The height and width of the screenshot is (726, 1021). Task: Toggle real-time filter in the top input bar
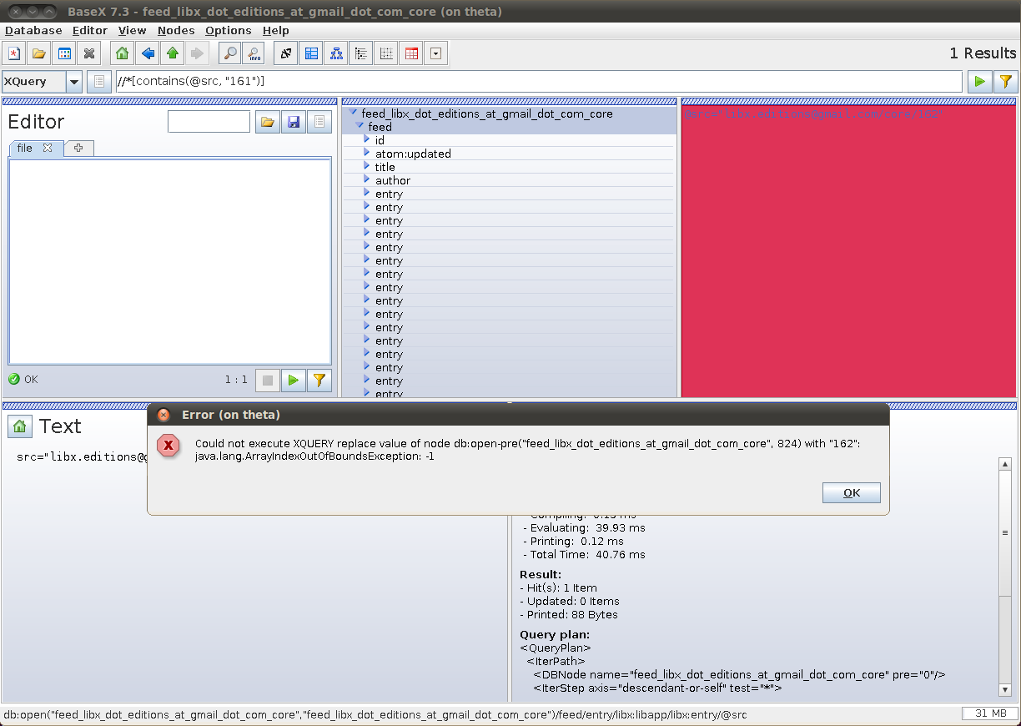[1005, 82]
